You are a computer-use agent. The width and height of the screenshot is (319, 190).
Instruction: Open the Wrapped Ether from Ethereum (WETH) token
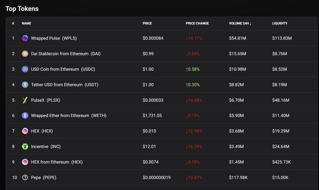68,116
